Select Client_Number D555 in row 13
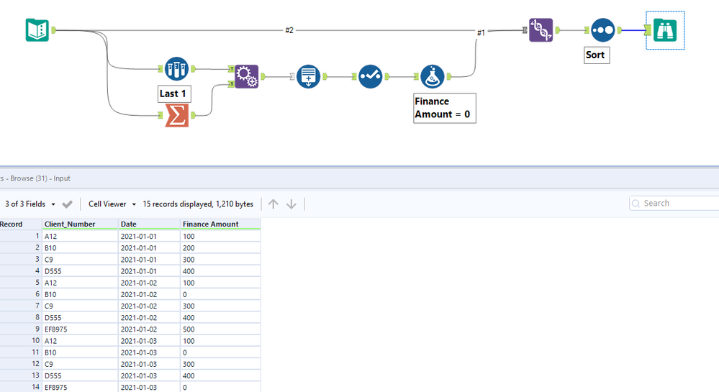 click(x=80, y=375)
